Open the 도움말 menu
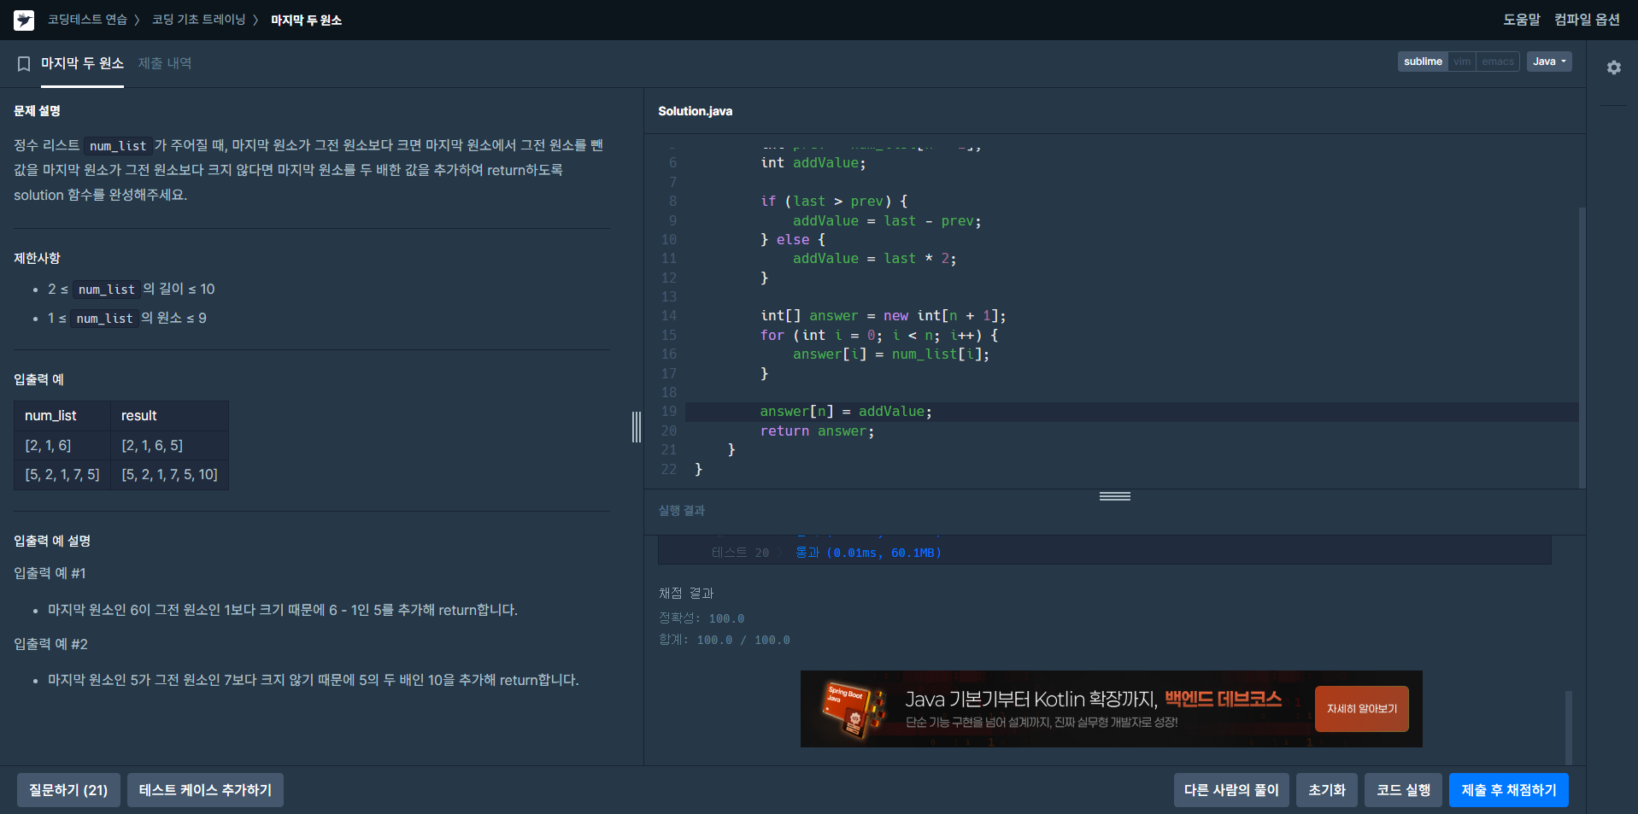Viewport: 1638px width, 814px height. (1521, 20)
